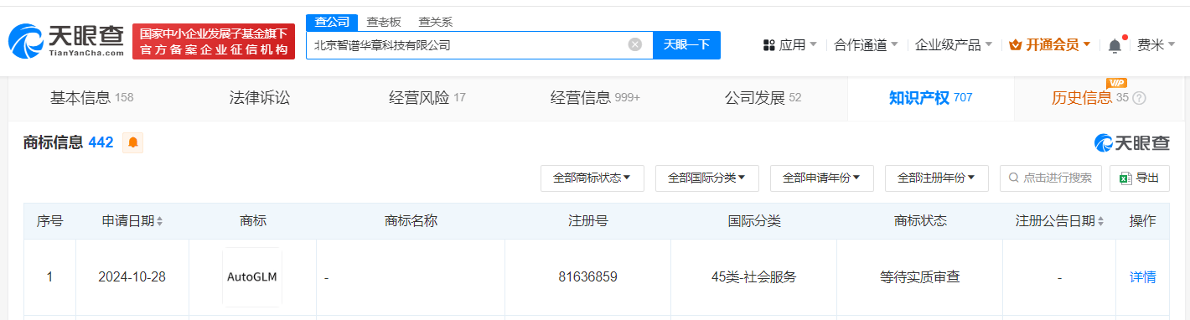Click the magnifier icon in 点击进行搜索 box
The image size is (1190, 320).
point(1014,178)
